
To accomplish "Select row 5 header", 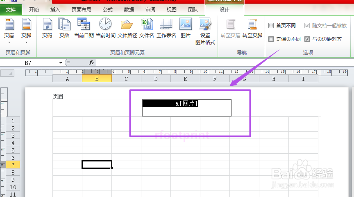I will coord(13,150).
